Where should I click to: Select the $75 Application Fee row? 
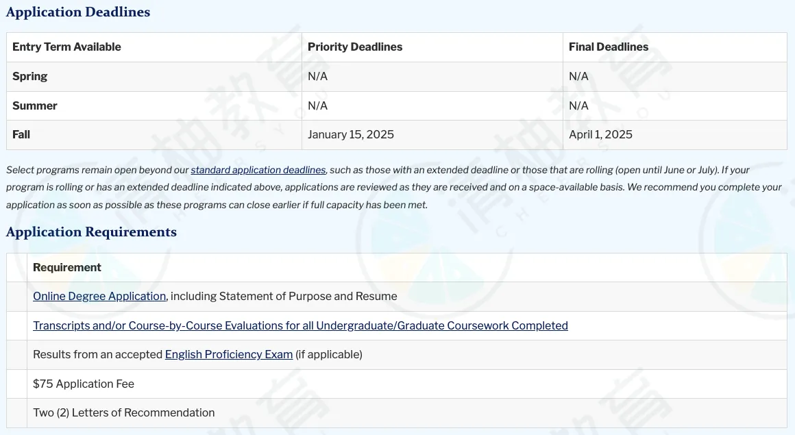click(84, 384)
